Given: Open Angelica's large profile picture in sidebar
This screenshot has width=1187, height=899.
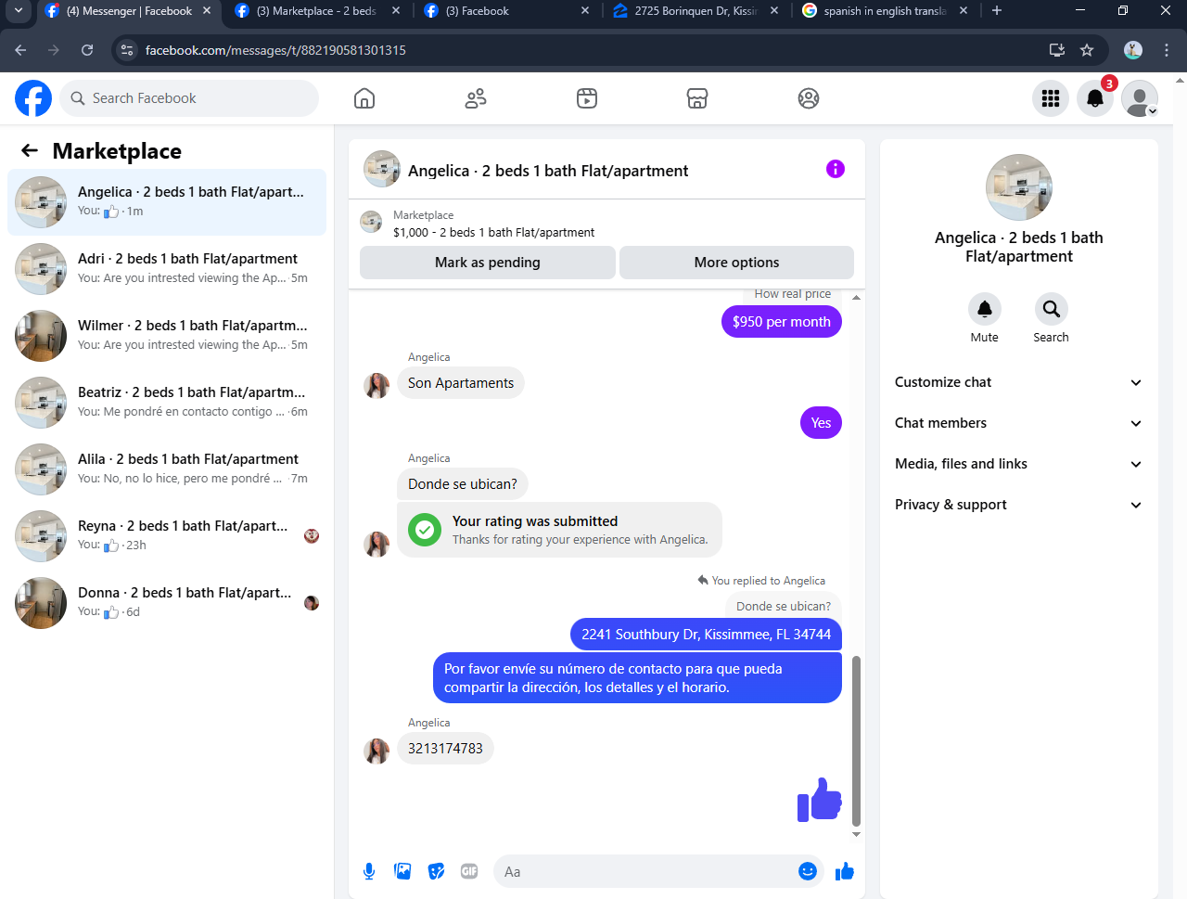Looking at the screenshot, I should coord(1019,187).
